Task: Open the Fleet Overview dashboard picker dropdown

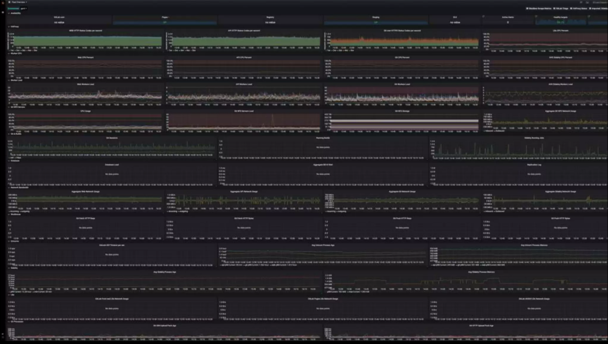Action: tap(19, 2)
